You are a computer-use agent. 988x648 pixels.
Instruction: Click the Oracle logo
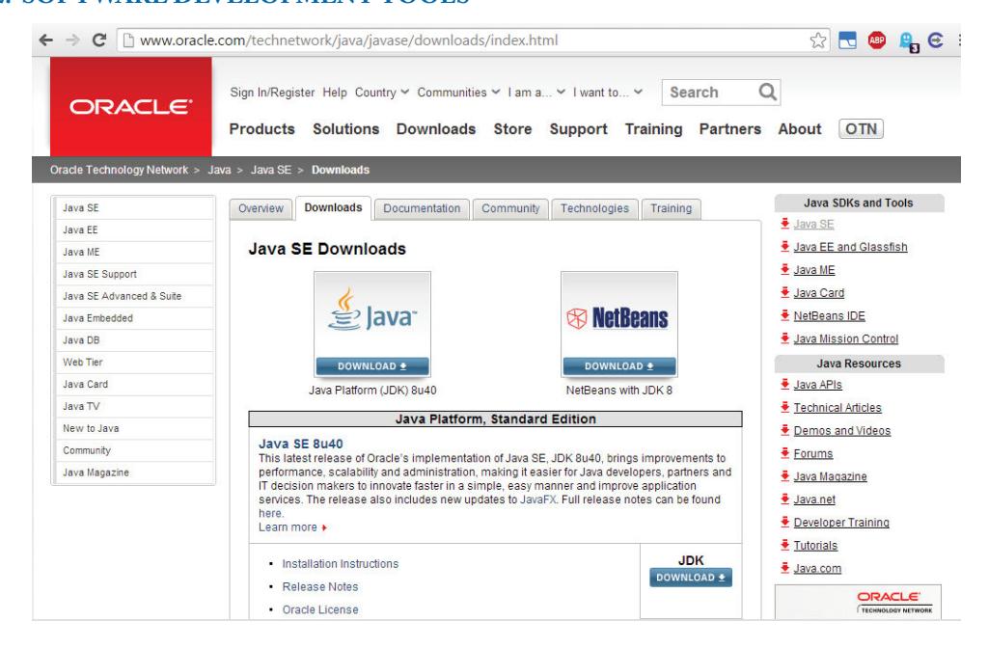click(130, 106)
